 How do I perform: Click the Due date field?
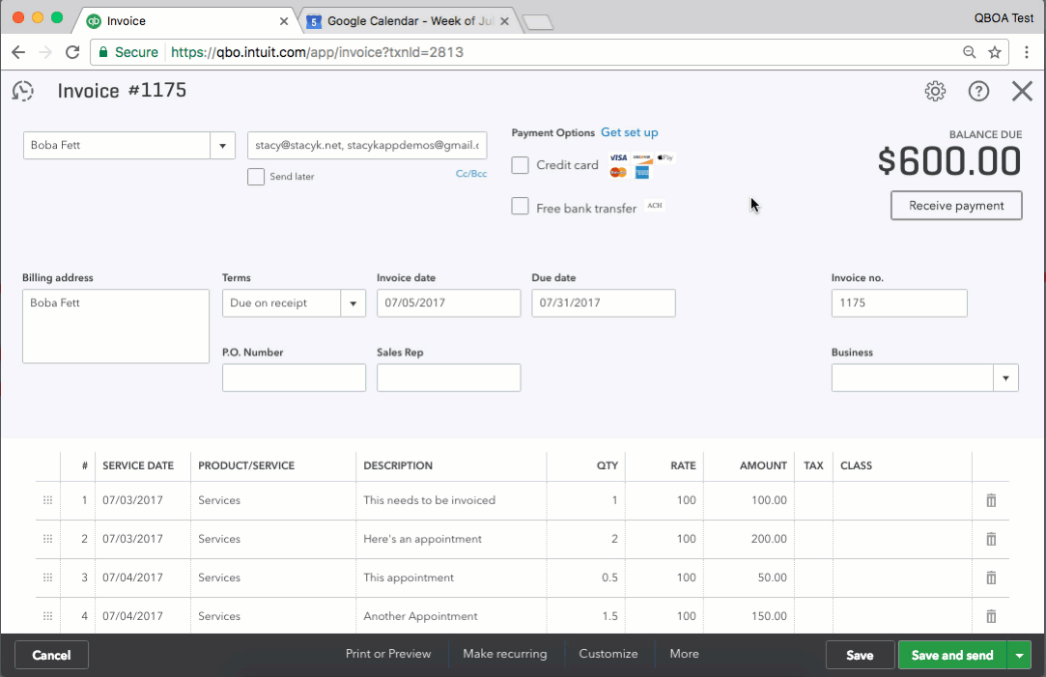click(x=603, y=303)
